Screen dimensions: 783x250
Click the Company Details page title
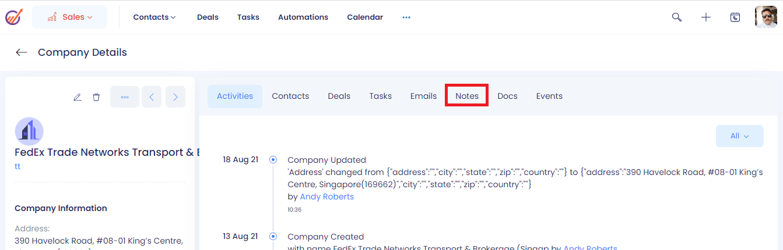(82, 52)
